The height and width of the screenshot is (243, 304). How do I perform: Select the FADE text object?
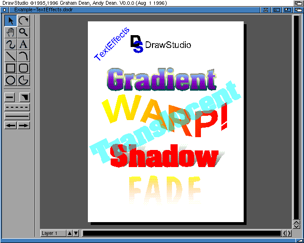click(x=165, y=189)
